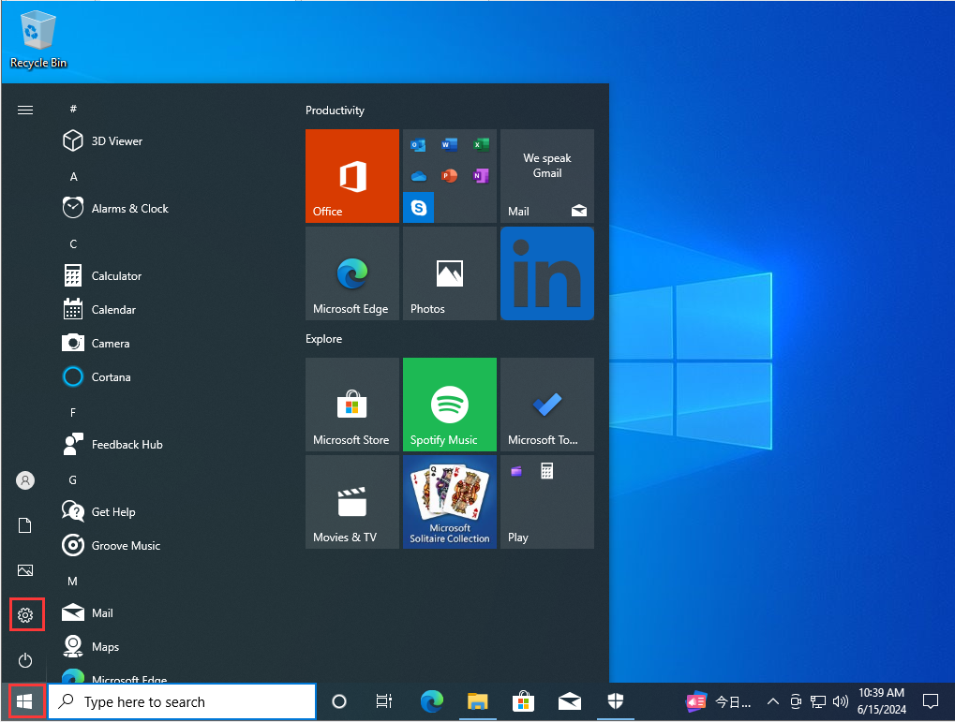Open Mail from the taskbar
Image resolution: width=955 pixels, height=722 pixels.
point(570,702)
